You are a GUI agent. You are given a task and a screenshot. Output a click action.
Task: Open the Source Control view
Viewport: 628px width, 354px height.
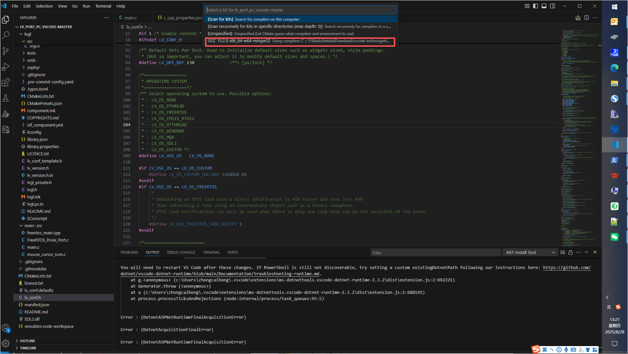(6, 51)
